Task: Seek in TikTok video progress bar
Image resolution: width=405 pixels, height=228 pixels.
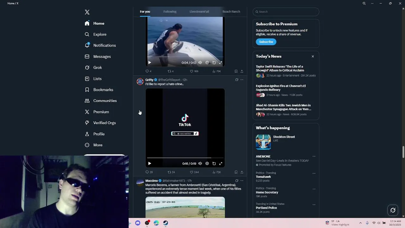Action: click(185, 158)
